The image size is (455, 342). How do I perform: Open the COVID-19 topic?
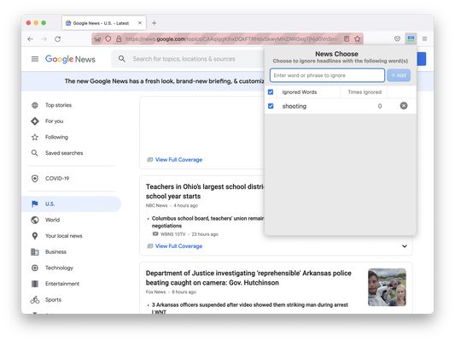tap(57, 179)
